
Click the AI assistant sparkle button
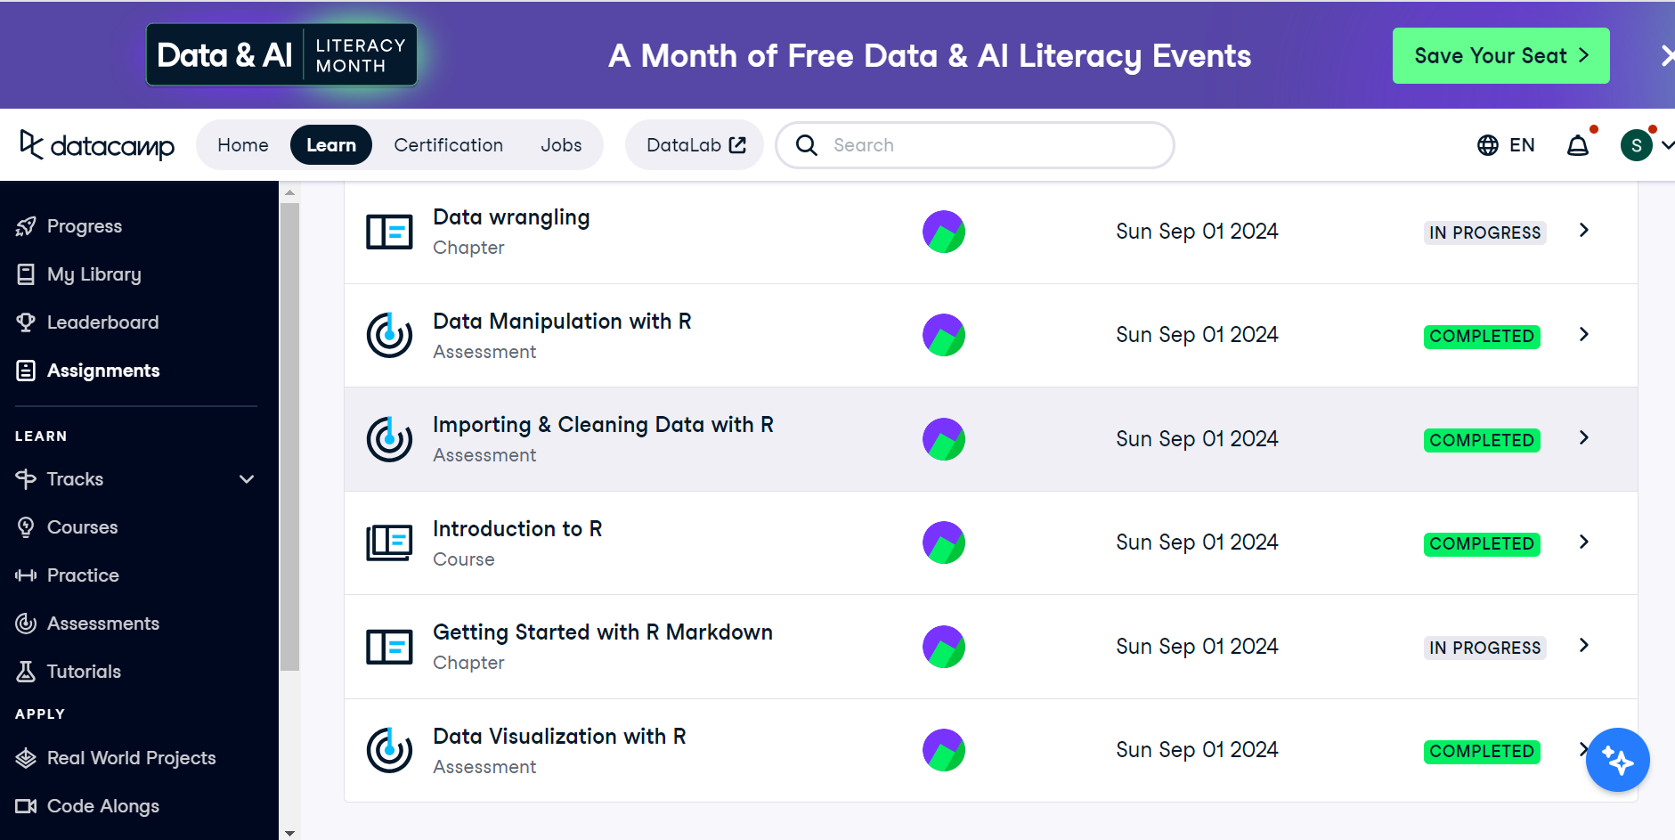1617,760
